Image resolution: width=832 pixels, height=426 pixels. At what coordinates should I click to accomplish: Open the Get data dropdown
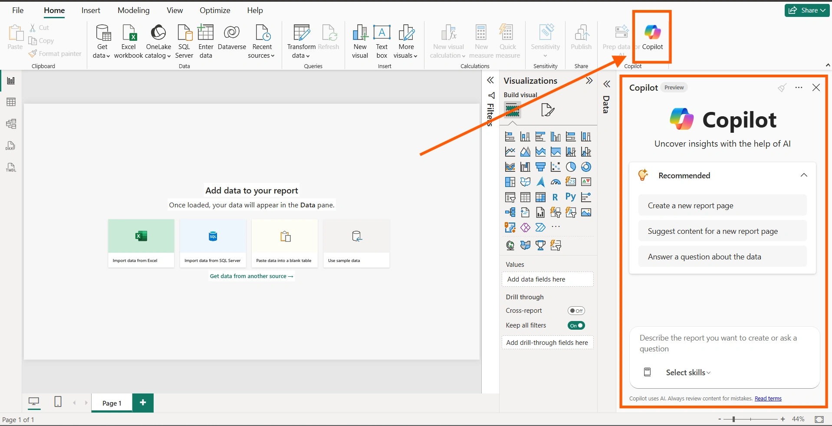click(x=102, y=42)
